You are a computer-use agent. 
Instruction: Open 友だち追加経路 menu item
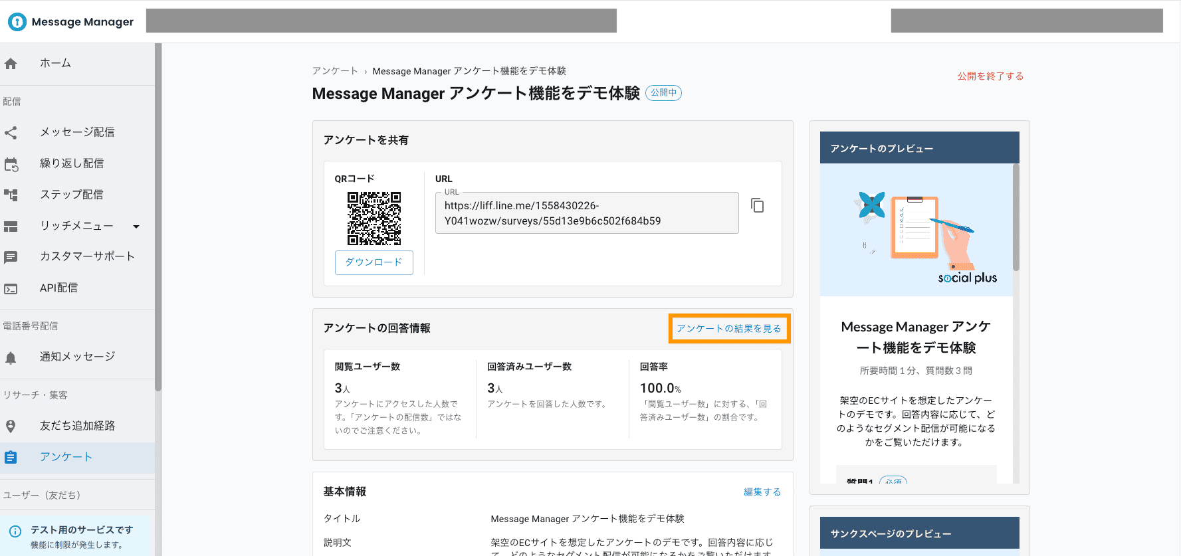pyautogui.click(x=77, y=426)
